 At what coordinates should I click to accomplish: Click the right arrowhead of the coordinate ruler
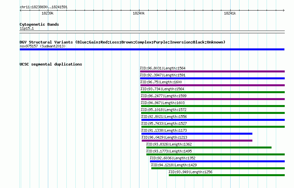click(x=283, y=11)
